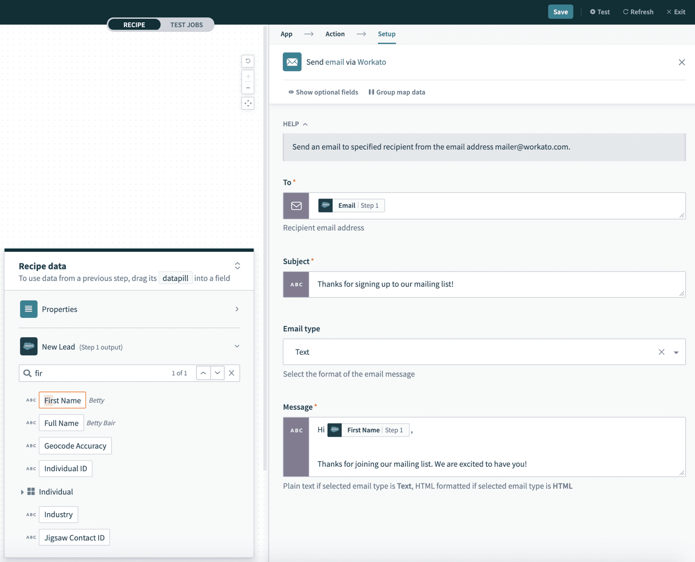Expand the New Lead Step 1 output
Image resolution: width=695 pixels, height=562 pixels.
[237, 346]
